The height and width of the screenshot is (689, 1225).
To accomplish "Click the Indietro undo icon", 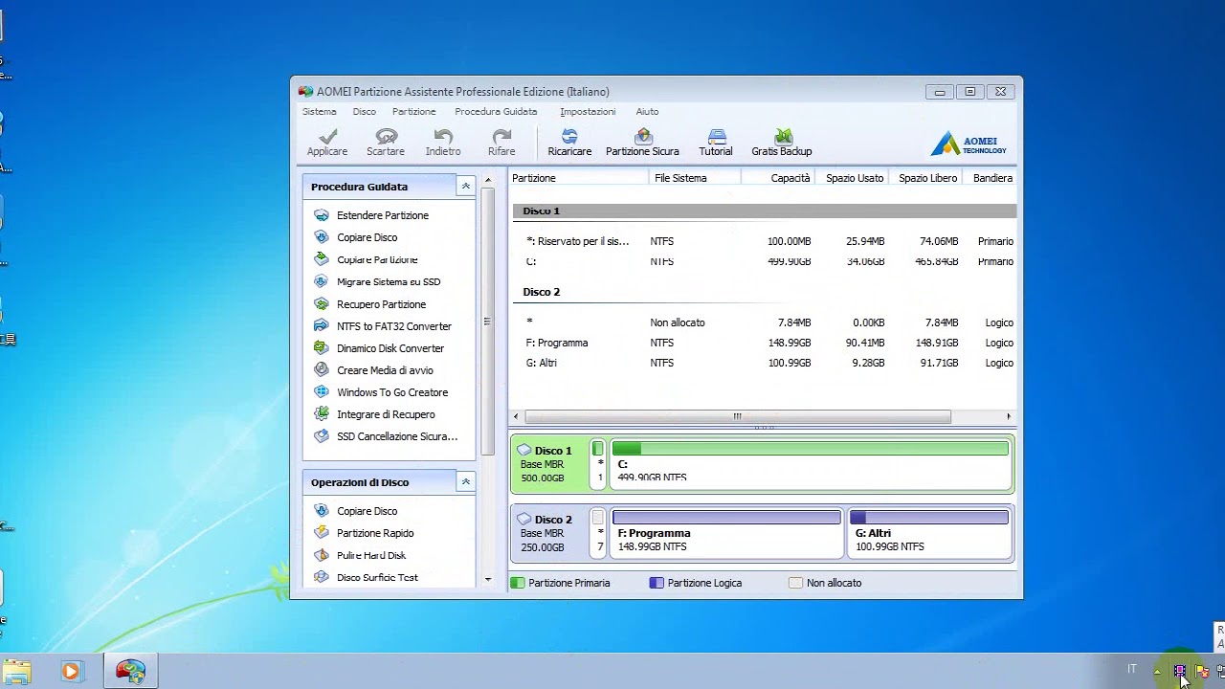I will [x=443, y=143].
